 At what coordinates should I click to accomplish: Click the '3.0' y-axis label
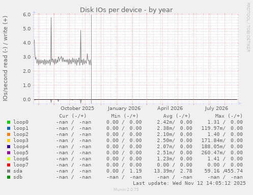[x=27, y=57]
